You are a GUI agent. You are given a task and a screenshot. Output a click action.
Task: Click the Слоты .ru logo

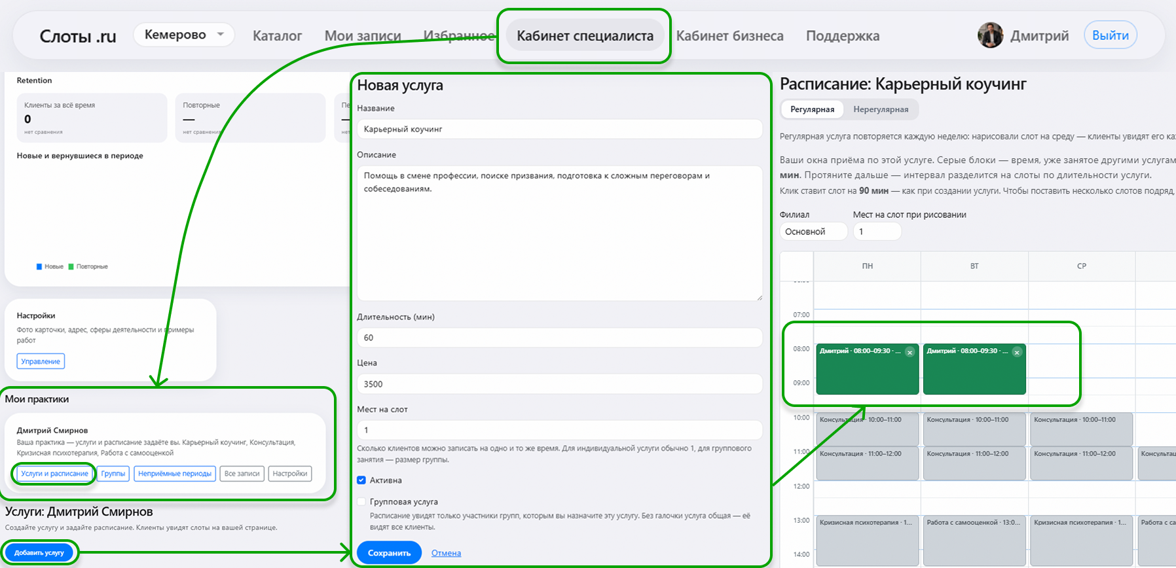(78, 37)
